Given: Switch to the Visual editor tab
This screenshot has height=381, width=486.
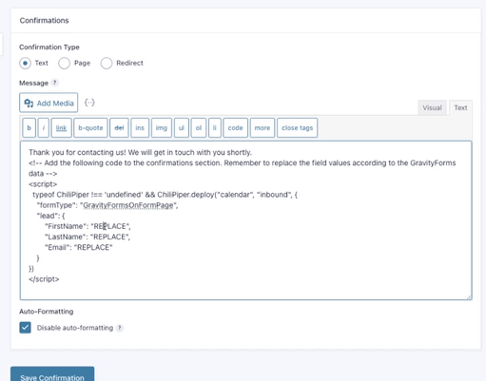Looking at the screenshot, I should [432, 107].
